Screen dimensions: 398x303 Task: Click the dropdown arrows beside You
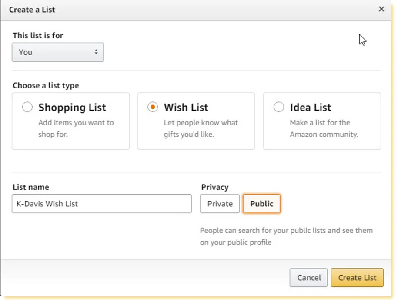pos(96,52)
